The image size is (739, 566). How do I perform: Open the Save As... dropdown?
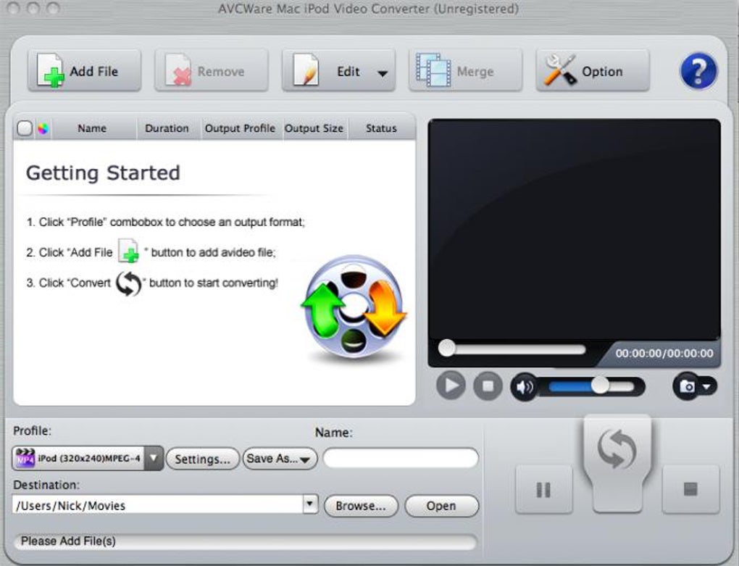click(280, 459)
